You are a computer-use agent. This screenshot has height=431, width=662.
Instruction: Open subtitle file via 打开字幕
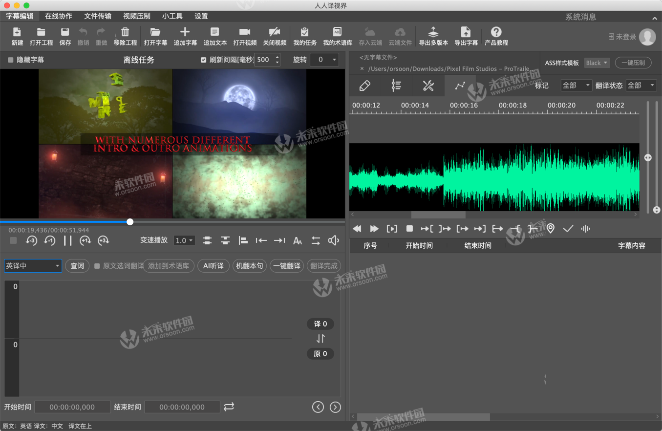[155, 33]
